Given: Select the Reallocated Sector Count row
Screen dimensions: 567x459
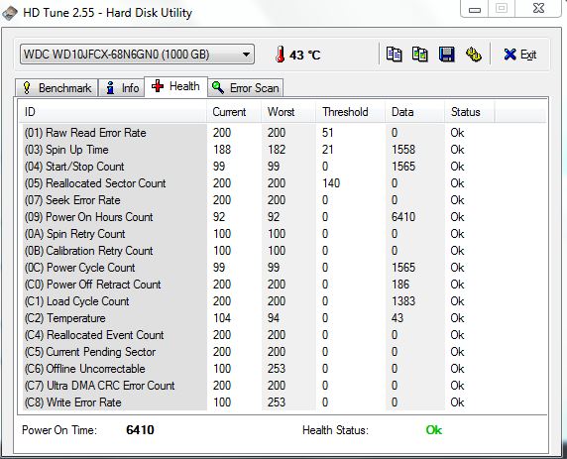Looking at the screenshot, I should click(x=283, y=183).
